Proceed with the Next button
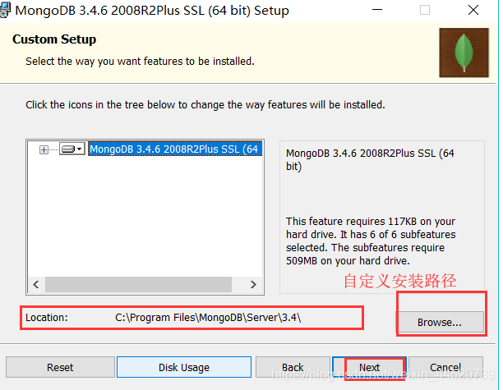This screenshot has height=390, width=503. pyautogui.click(x=369, y=367)
